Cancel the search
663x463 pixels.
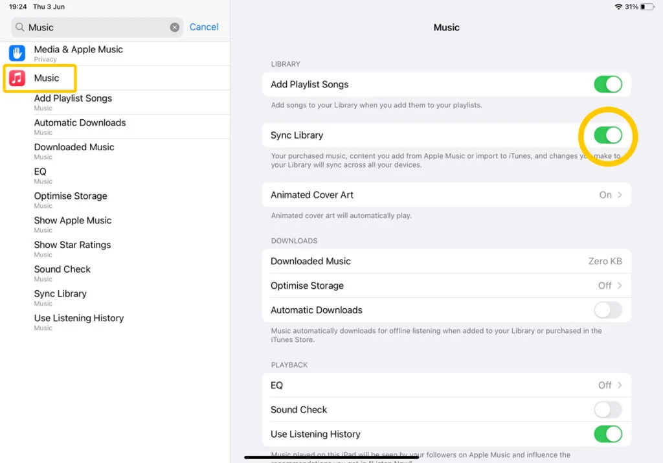204,27
